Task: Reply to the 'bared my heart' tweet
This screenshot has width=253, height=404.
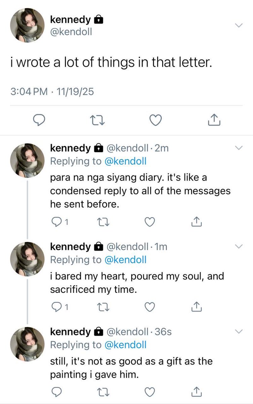Action: coord(60,307)
